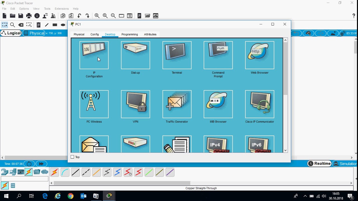Open the Extensions menu

[x=62, y=9]
